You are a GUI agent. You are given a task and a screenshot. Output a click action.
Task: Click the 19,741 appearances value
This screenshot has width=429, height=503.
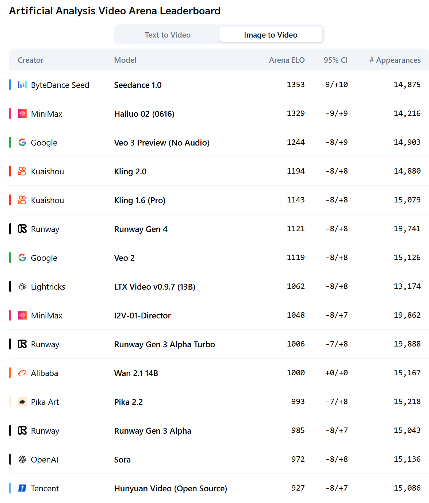pos(407,229)
